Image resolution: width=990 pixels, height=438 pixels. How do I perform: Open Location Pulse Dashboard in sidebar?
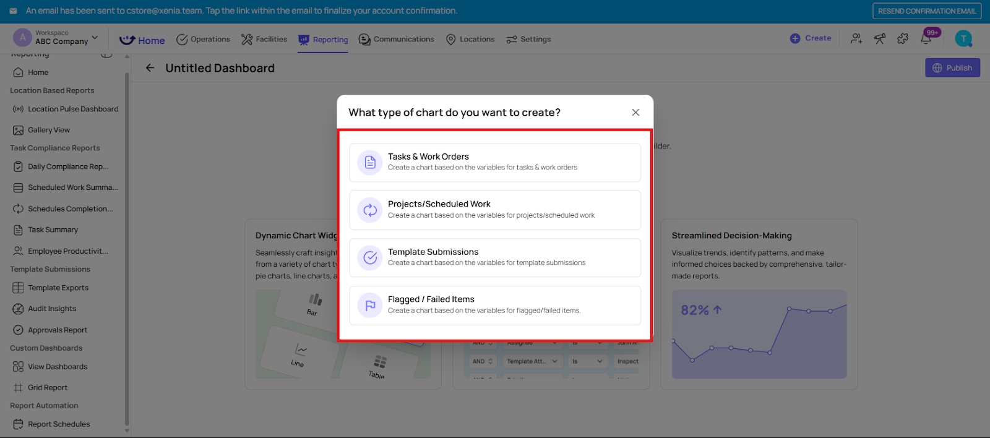click(x=72, y=109)
